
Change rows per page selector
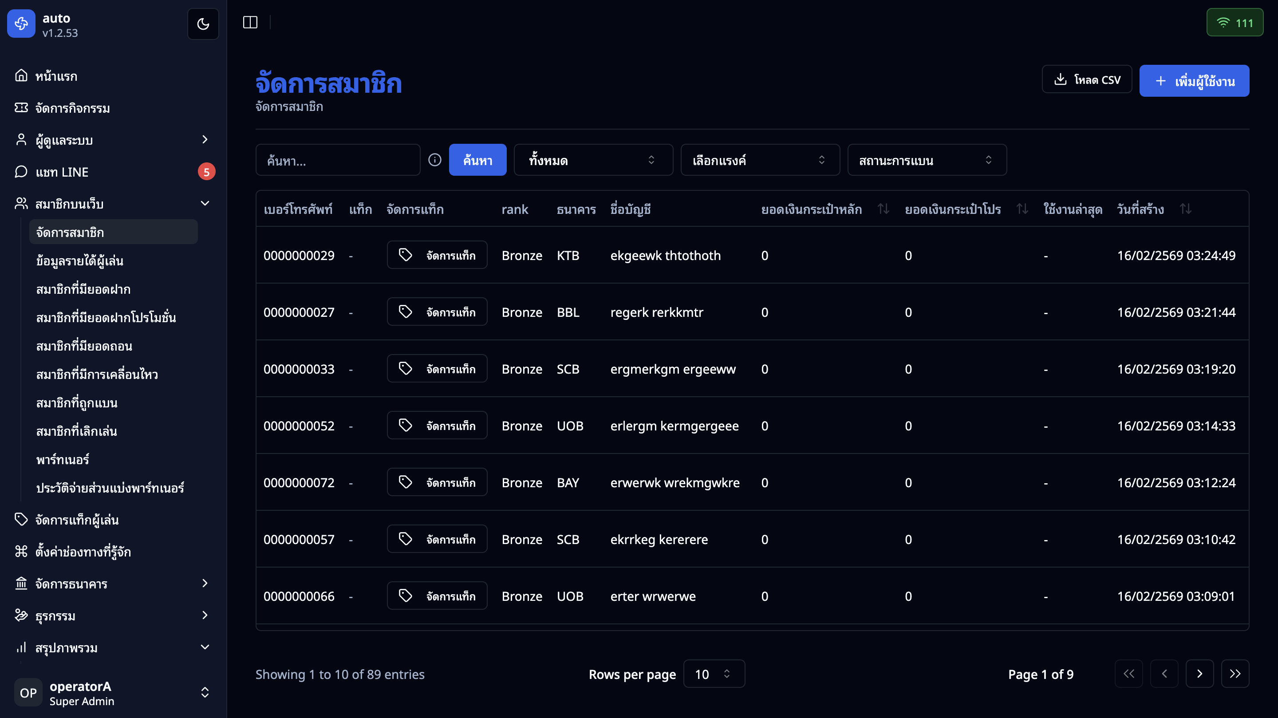pyautogui.click(x=714, y=674)
